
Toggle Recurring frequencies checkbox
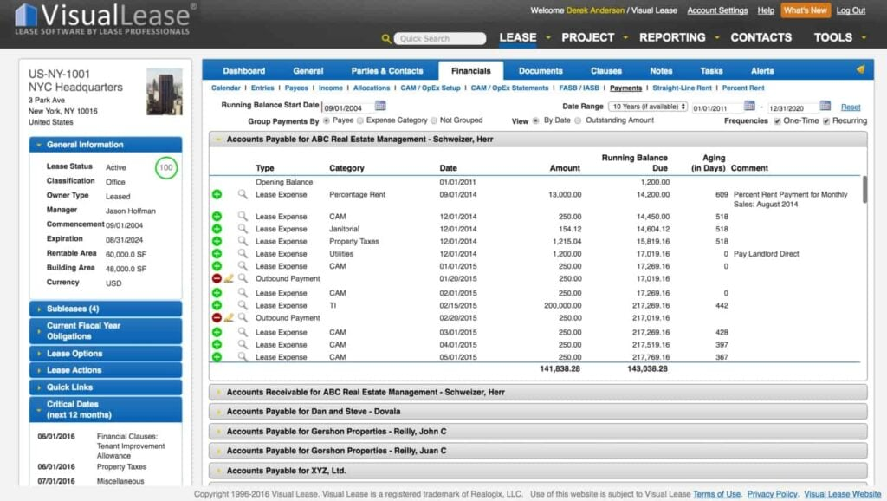tap(826, 121)
